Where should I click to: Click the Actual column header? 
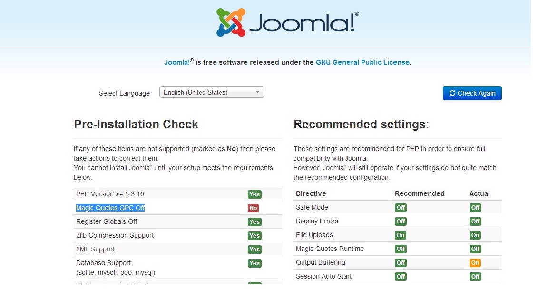[479, 193]
